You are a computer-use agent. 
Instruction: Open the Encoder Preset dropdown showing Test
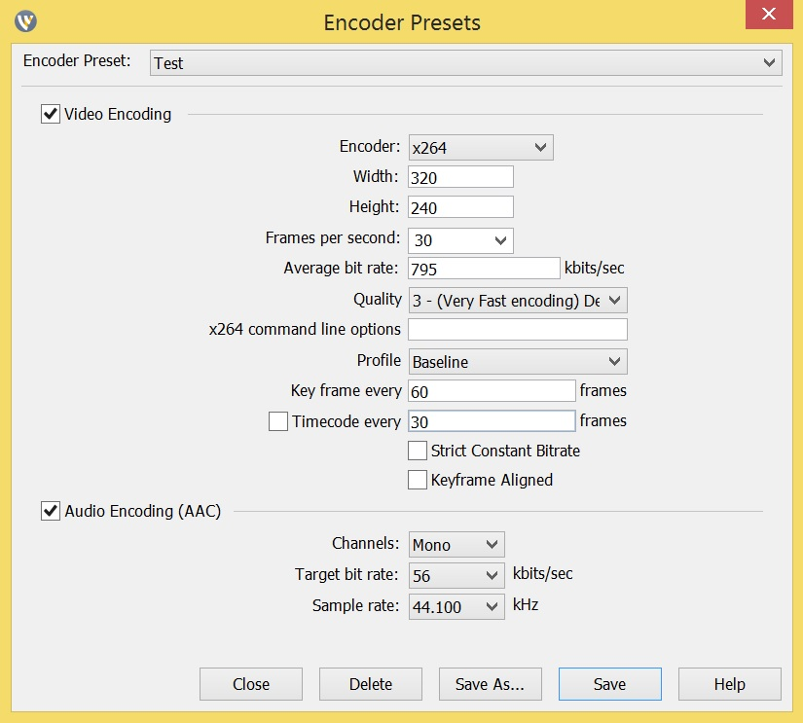pos(466,63)
